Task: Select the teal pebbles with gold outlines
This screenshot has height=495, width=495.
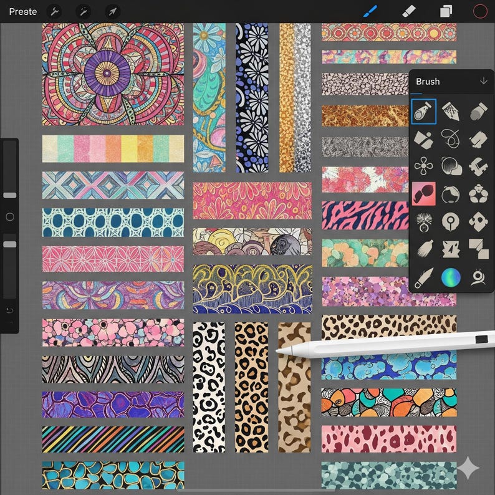Action: click(113, 475)
